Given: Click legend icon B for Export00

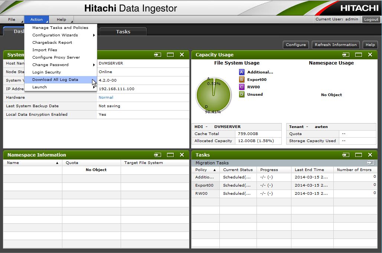Looking at the screenshot, I should click(241, 79).
